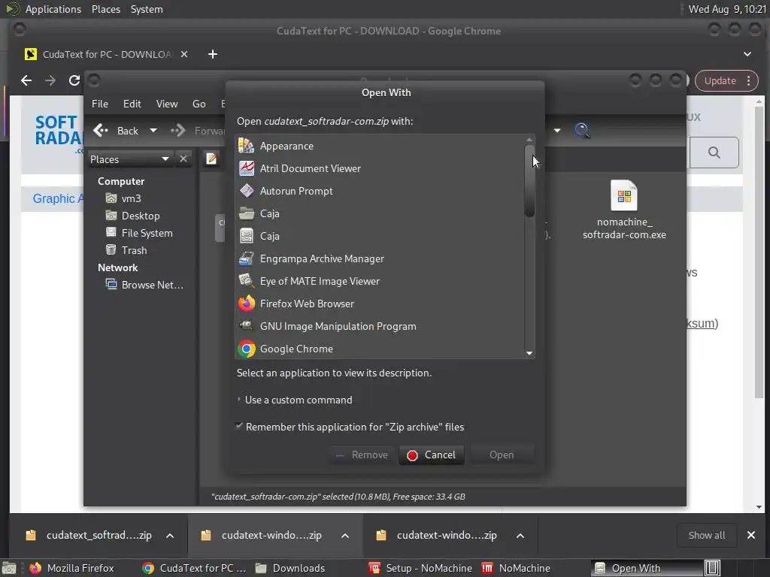This screenshot has height=577, width=770.
Task: Click Show all downloads button
Action: coord(707,535)
